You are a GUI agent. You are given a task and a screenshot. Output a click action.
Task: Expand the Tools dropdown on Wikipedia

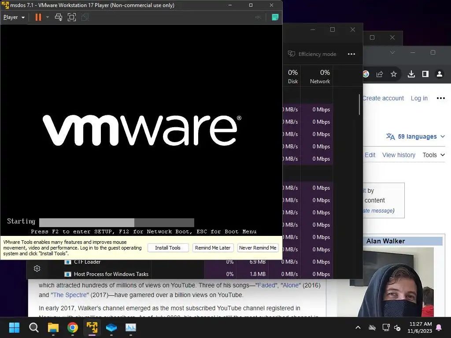click(x=434, y=155)
